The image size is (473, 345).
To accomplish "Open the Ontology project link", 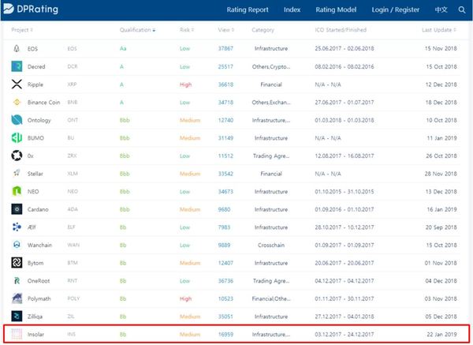I will (x=39, y=120).
